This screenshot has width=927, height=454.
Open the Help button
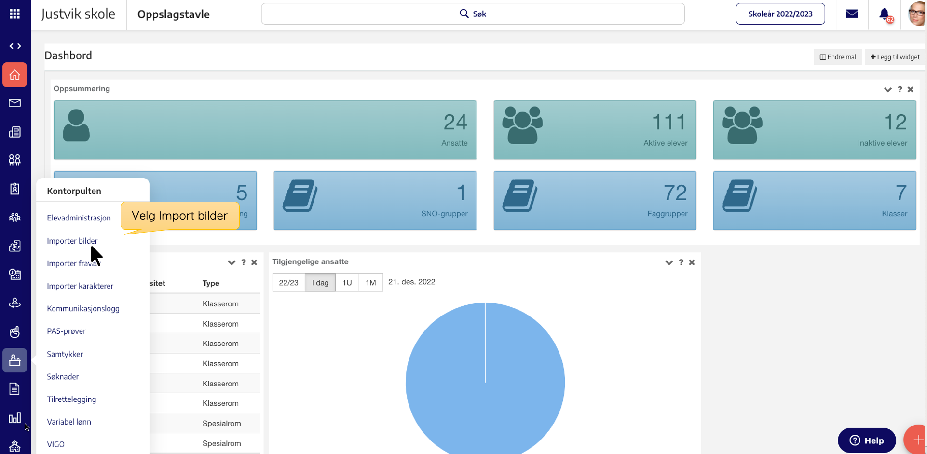867,440
